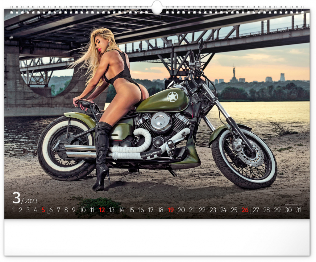Click date 22 in the calendar row
The width and height of the screenshot is (316, 262).
[202, 210]
